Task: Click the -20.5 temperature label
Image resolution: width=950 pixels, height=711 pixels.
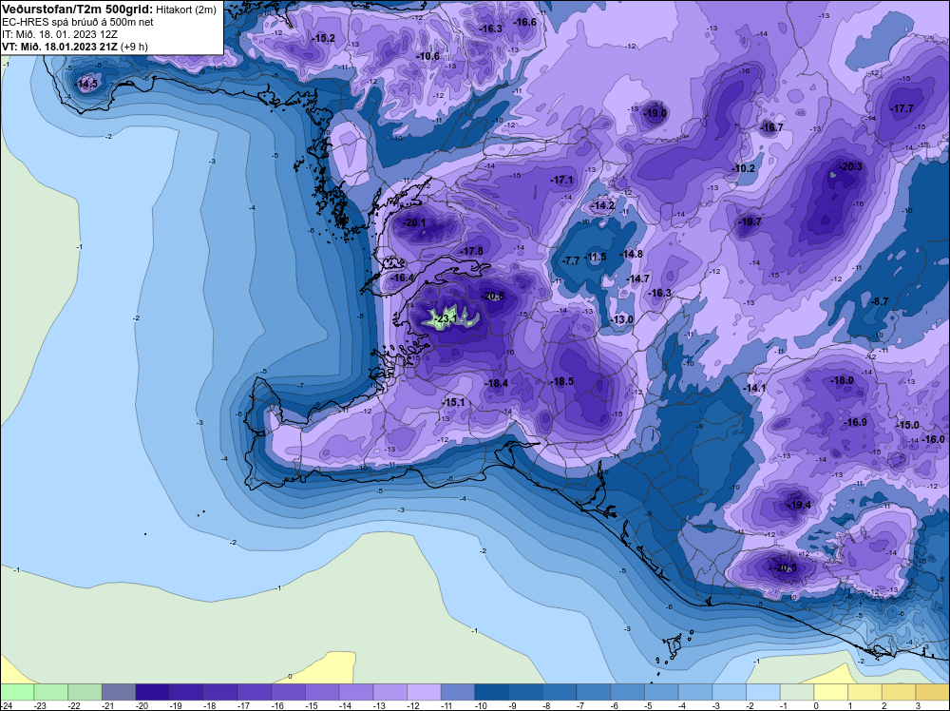Action: 786,567
